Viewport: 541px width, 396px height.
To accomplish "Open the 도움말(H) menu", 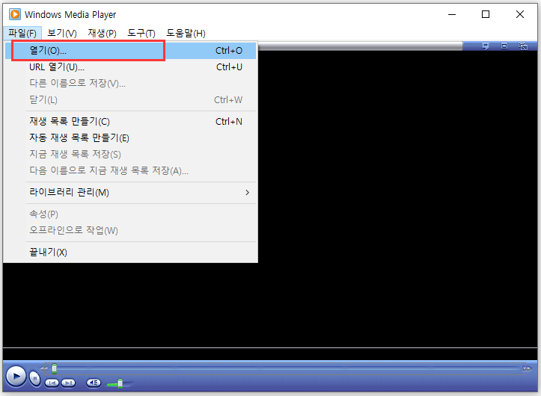I will [186, 34].
